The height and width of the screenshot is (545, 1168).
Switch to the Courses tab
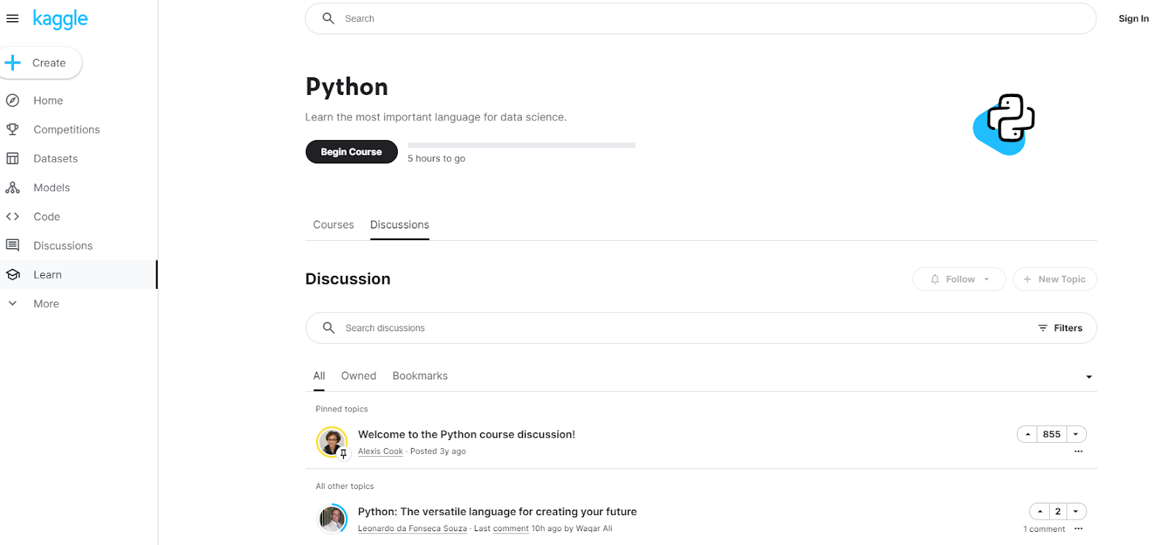coord(334,225)
